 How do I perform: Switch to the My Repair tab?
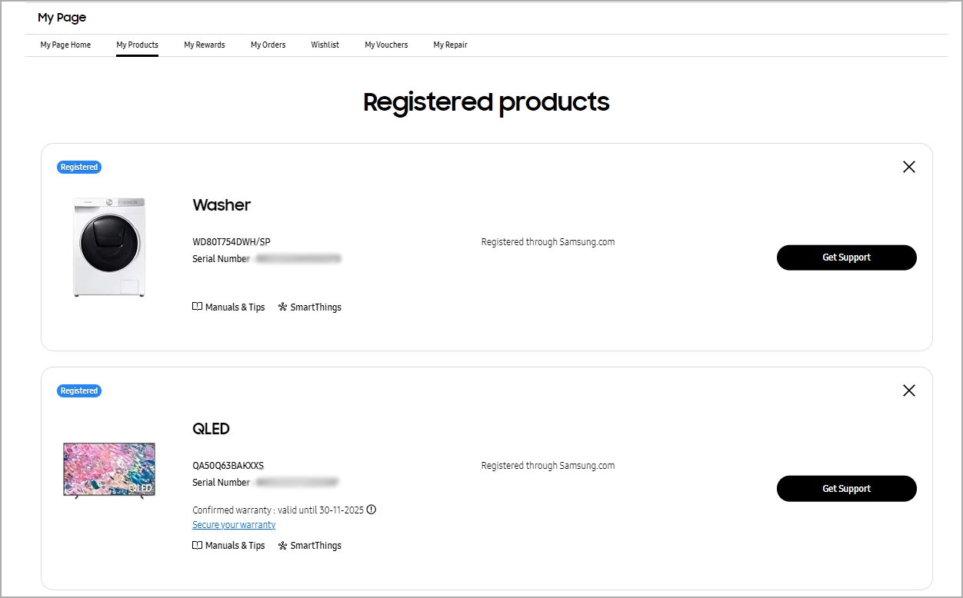coord(450,45)
